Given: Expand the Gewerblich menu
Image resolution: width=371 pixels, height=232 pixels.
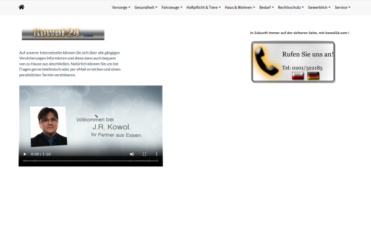Looking at the screenshot, I should tap(319, 7).
